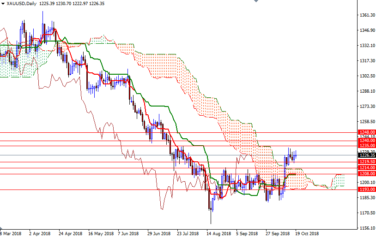Click the 14 Aug 2018 date label

219,233
